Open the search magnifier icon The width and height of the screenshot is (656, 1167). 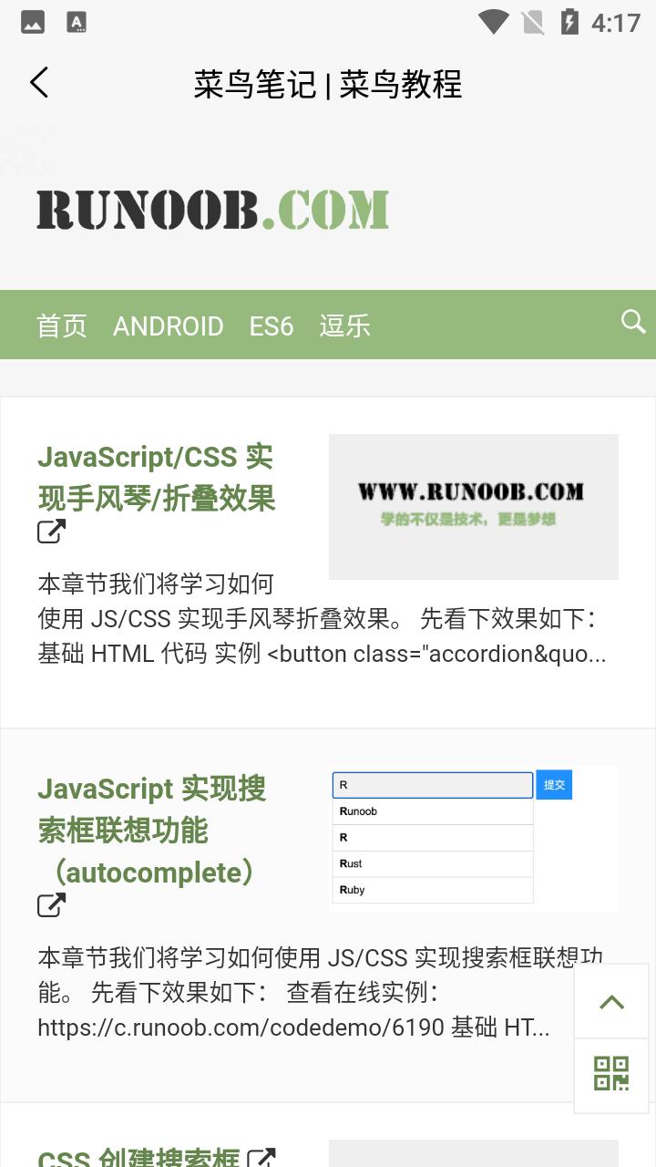pos(632,322)
